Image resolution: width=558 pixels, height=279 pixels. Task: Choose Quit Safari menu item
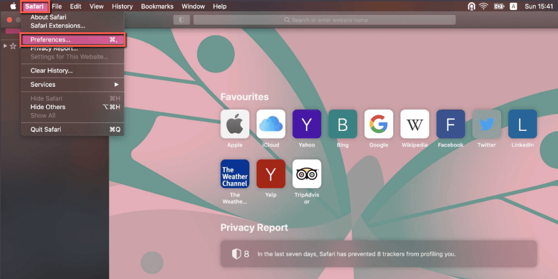pos(73,129)
